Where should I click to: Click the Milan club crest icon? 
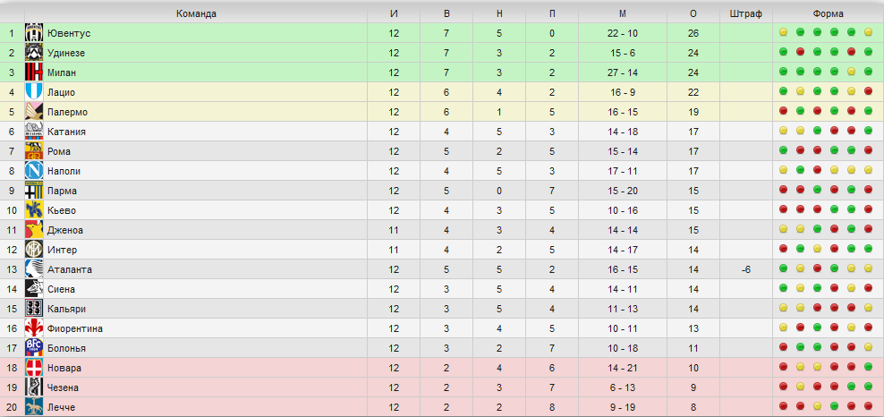pos(34,72)
